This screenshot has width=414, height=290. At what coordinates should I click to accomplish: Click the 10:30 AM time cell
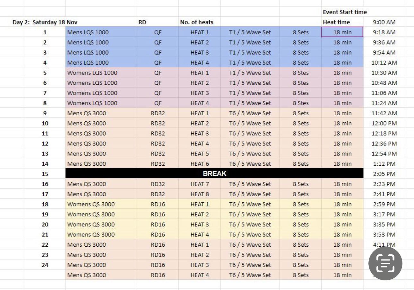384,73
